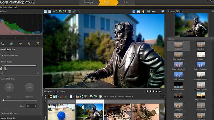The width and height of the screenshot is (214, 120).
Task: Click the Save icon in toolbar
Action: [45, 11]
